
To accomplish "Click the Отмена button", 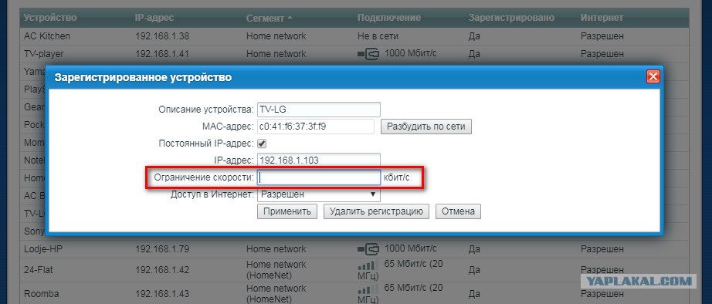I will click(458, 211).
